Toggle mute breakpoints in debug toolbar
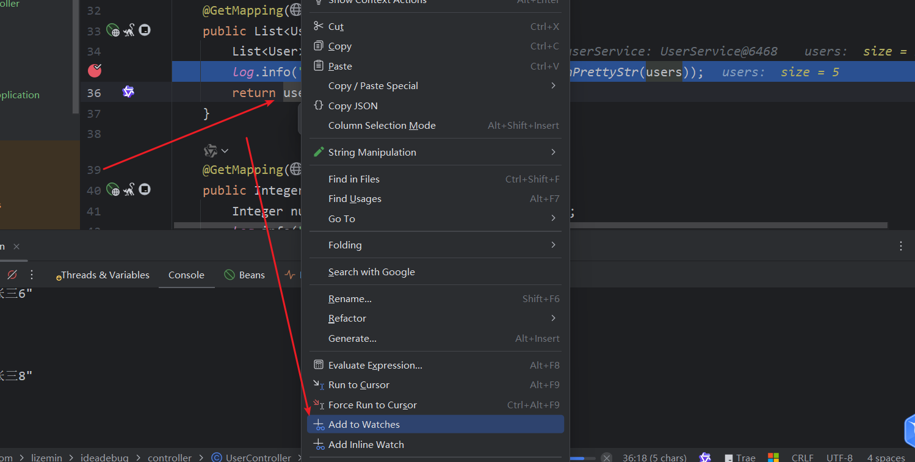This screenshot has height=462, width=915. pyautogui.click(x=12, y=275)
